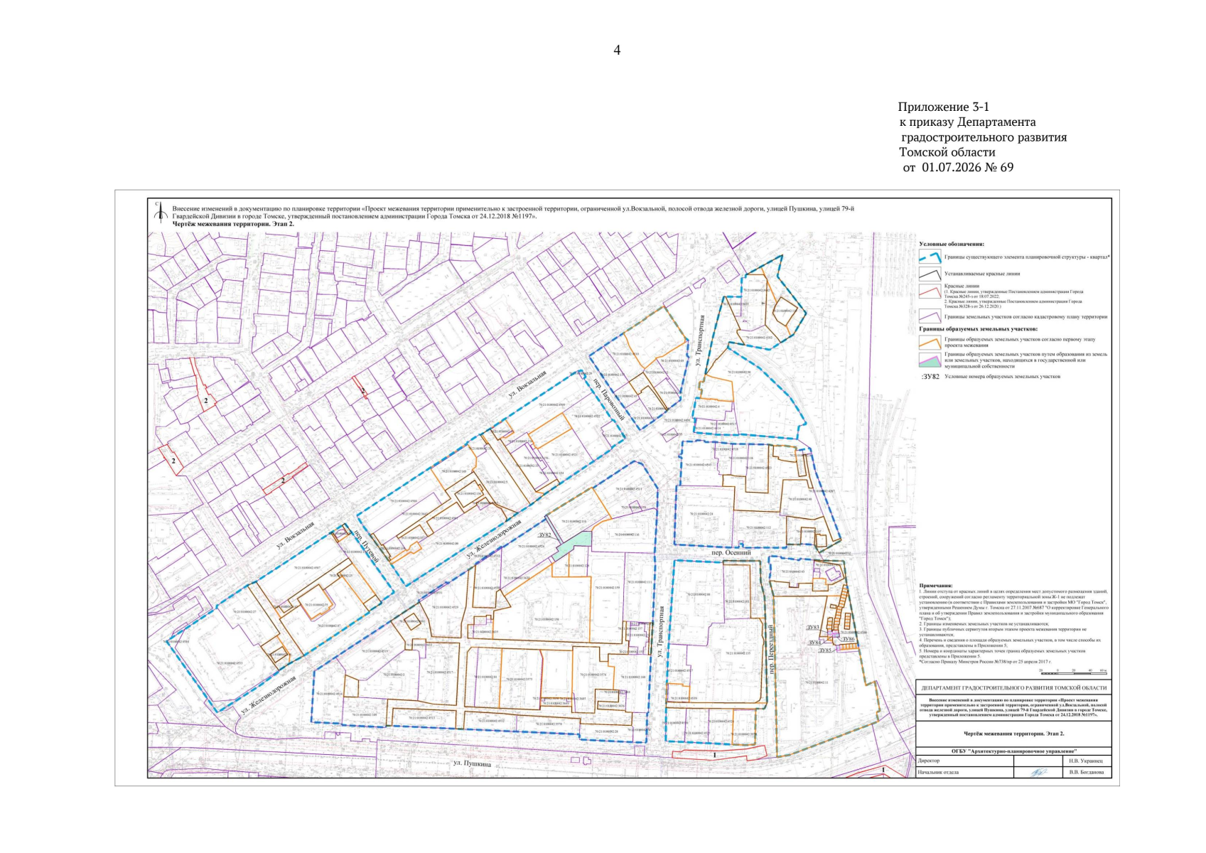Select the пер. Осенний street label
Image resolution: width=1206 pixels, height=853 pixels.
click(x=731, y=552)
